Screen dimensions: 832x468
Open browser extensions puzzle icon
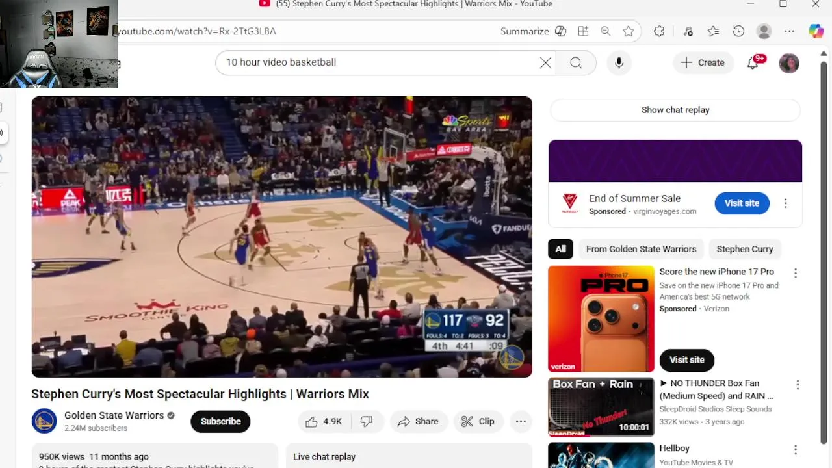click(659, 31)
